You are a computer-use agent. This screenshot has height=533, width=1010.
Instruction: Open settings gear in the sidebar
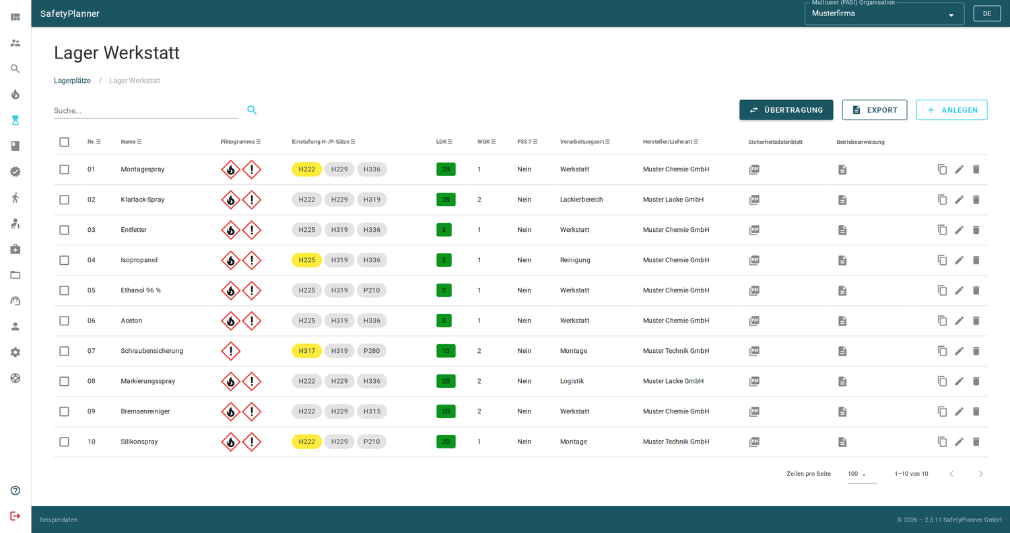[15, 352]
